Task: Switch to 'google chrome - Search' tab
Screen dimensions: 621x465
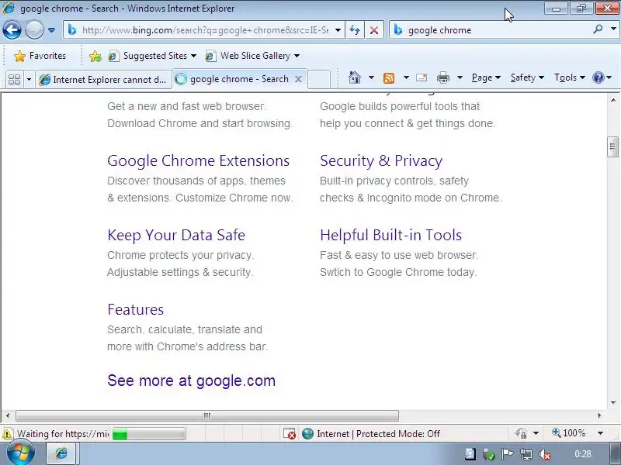Action: point(239,79)
